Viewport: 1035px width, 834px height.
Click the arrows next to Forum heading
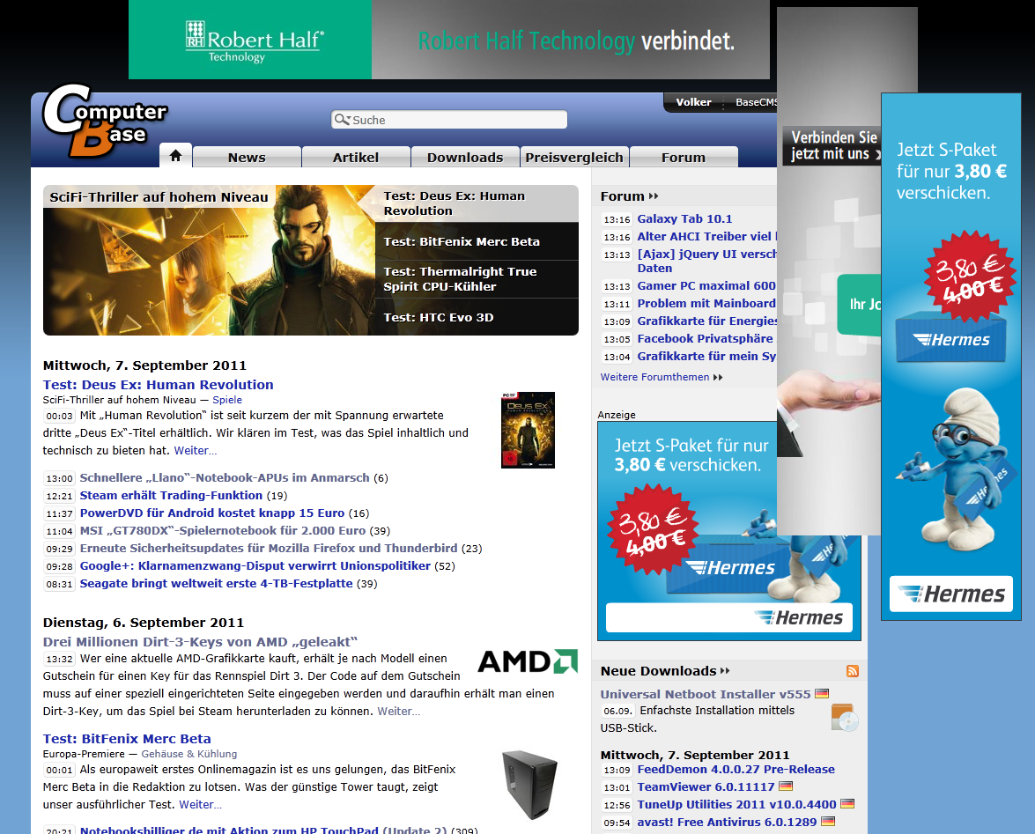(x=654, y=196)
